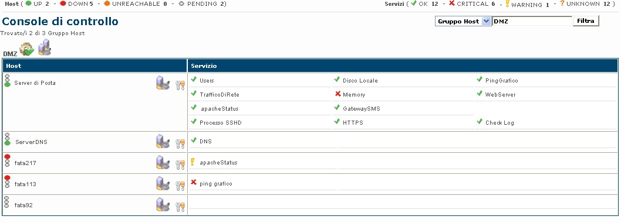Click the green check beside the DNS service

(194, 140)
